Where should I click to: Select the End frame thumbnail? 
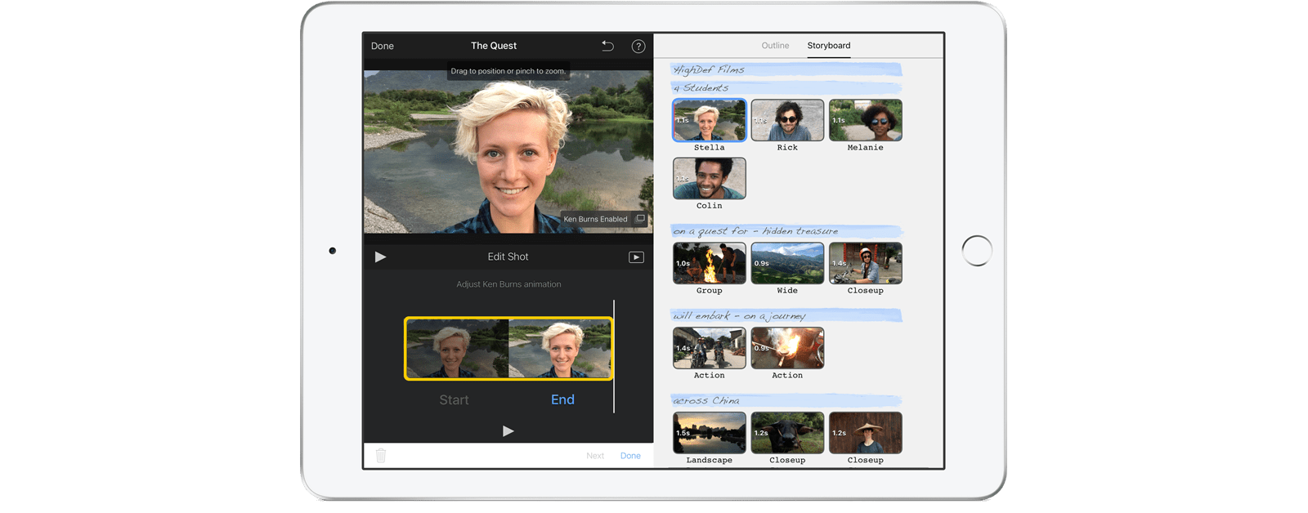coord(559,348)
